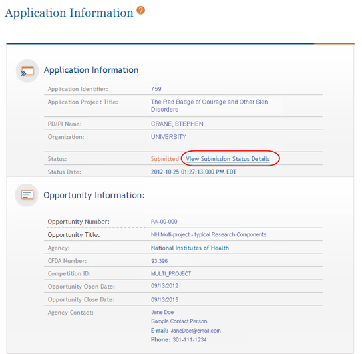Click the project title 'The Red Badge of Courage'

[x=210, y=106]
